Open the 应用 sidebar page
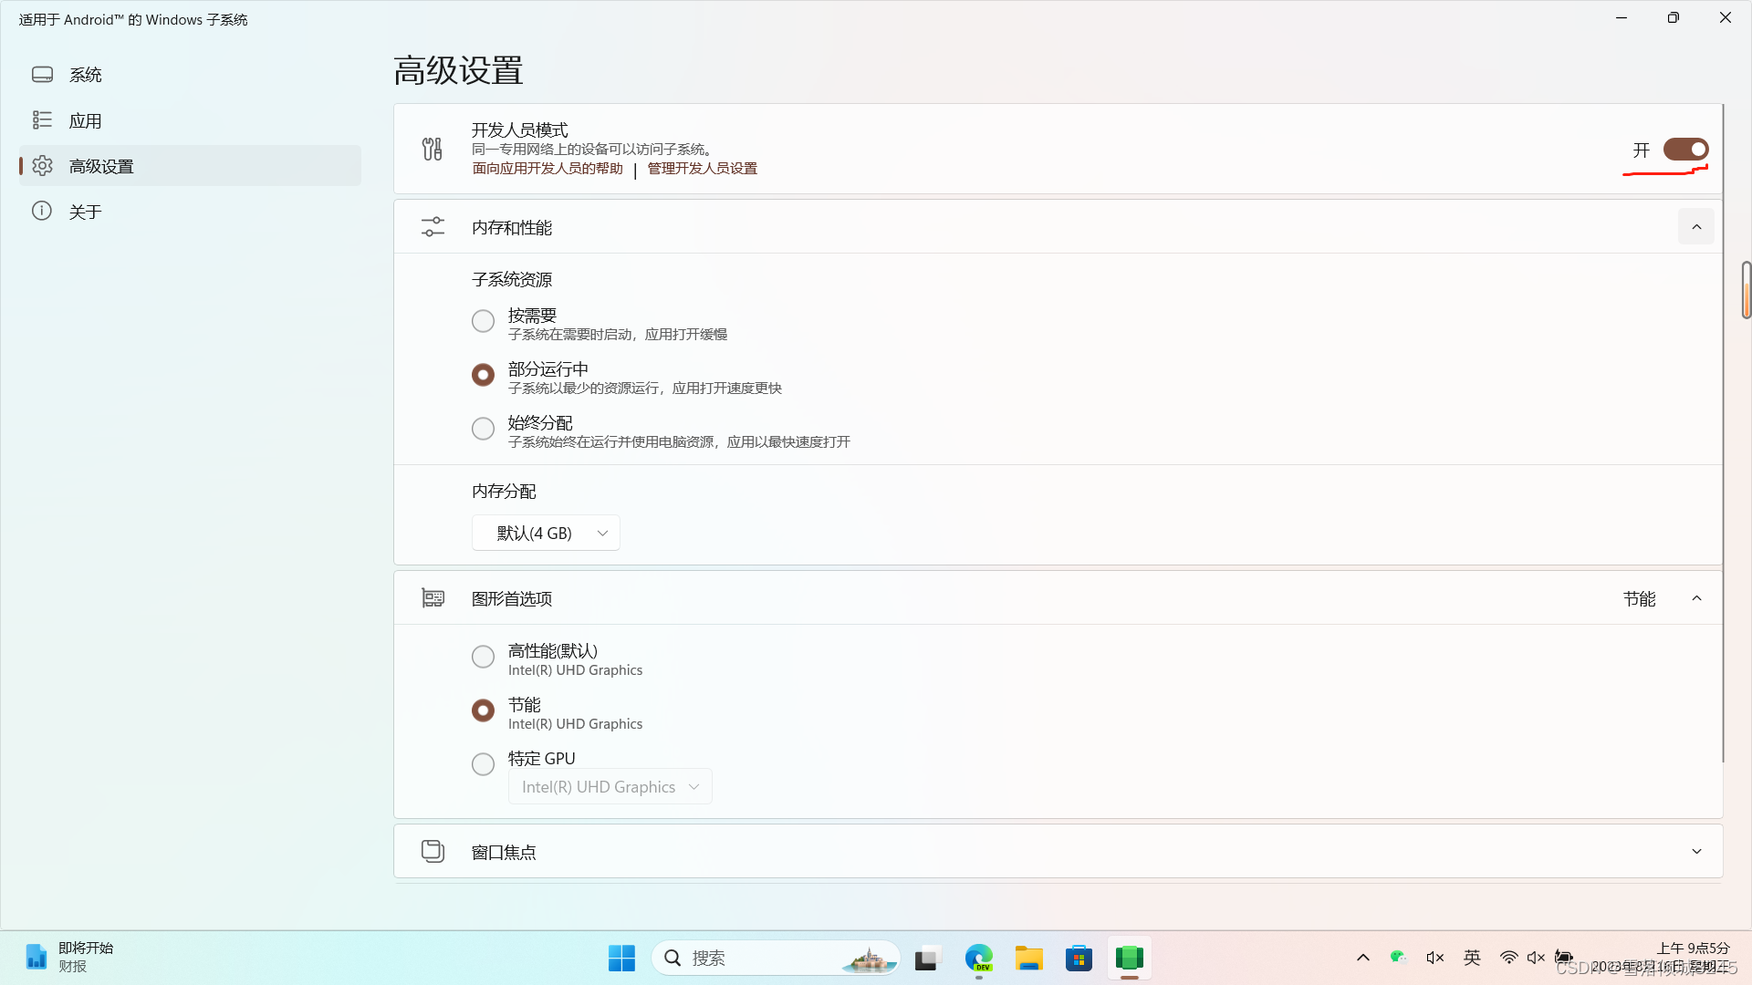The width and height of the screenshot is (1752, 985). coord(86,120)
